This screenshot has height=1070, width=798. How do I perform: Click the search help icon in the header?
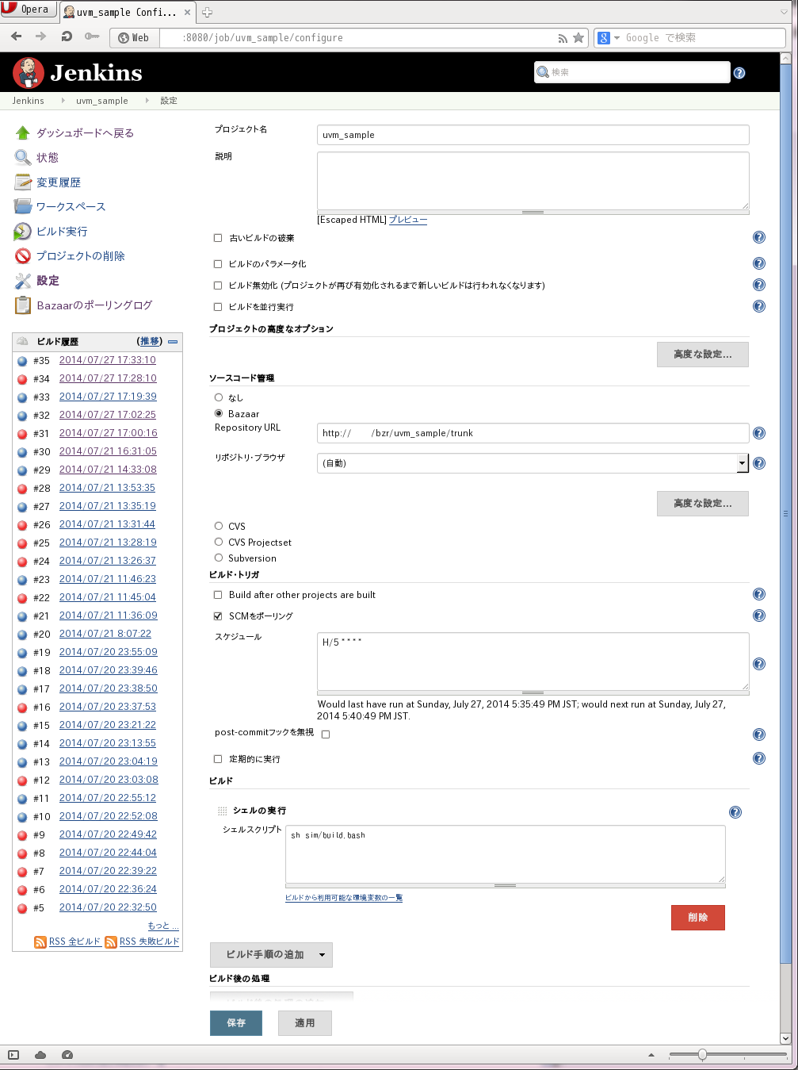[x=739, y=73]
